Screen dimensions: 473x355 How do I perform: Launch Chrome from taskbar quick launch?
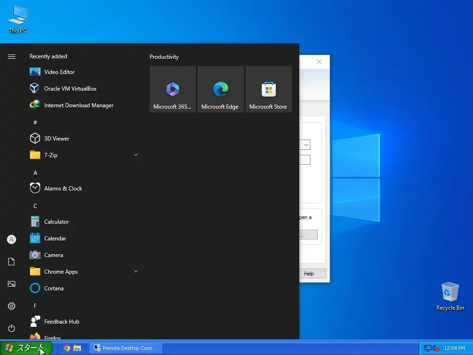(x=67, y=348)
